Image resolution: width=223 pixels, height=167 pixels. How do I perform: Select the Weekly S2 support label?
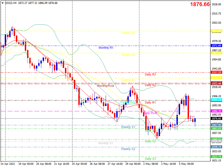(128, 149)
